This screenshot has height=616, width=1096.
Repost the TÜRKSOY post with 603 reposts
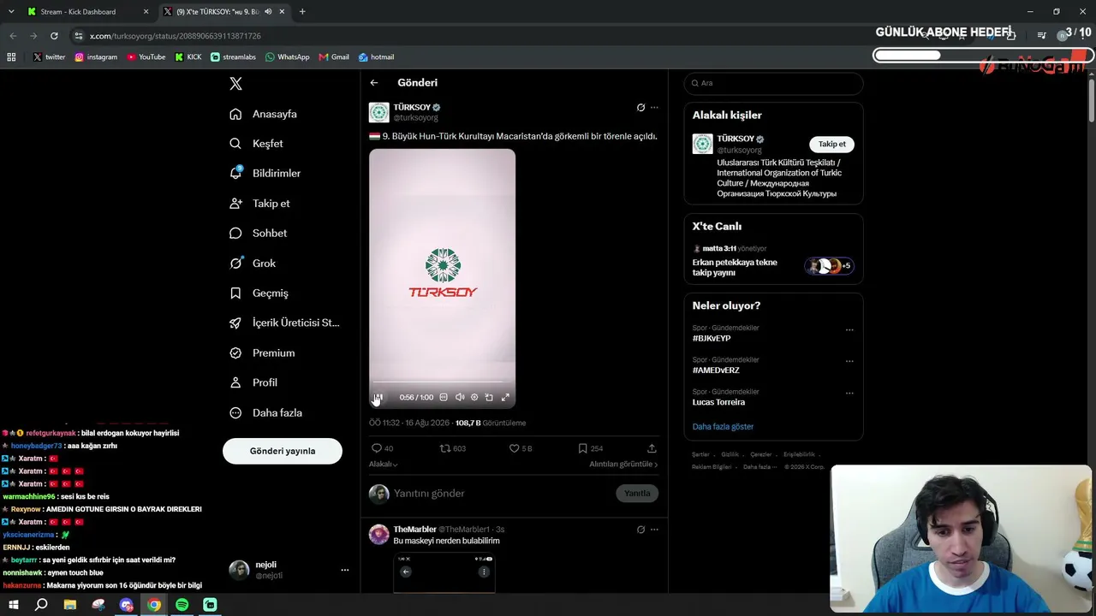tap(444, 448)
